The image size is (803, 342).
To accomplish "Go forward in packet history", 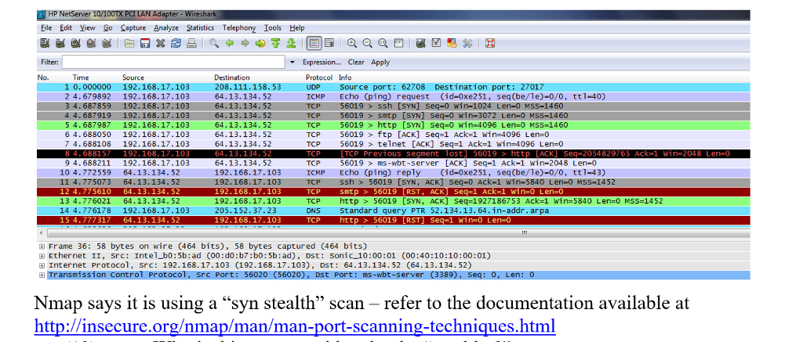I will [x=245, y=44].
